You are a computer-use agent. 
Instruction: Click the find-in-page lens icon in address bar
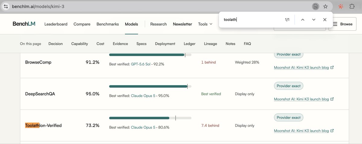pyautogui.click(x=315, y=6)
